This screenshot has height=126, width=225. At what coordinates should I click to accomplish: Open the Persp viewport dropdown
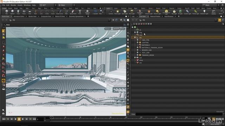[108, 29]
